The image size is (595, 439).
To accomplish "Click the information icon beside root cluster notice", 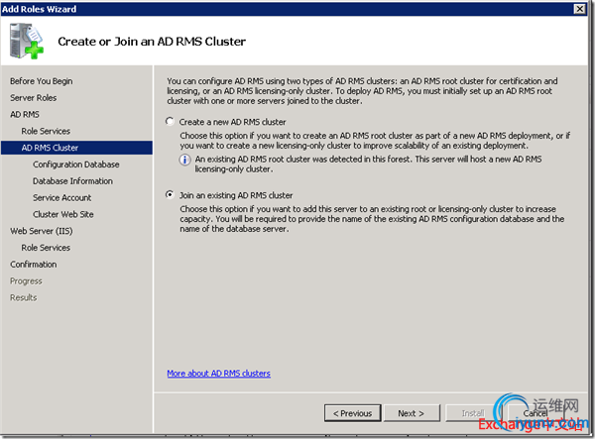I will [184, 160].
